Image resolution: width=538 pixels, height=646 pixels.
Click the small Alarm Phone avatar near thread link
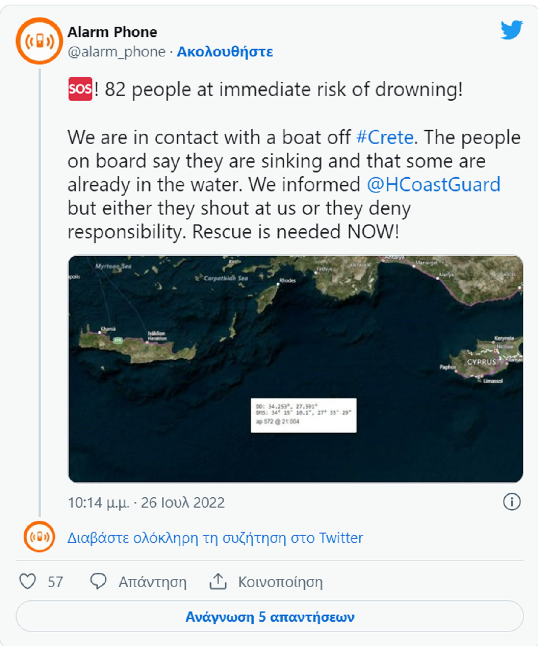coord(39,537)
